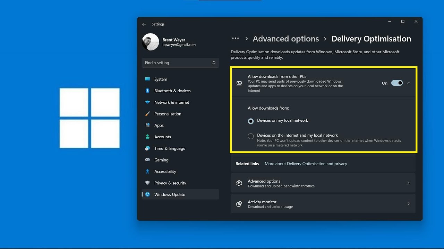Viewport: 444px width, 249px height.
Task: Click the Personalisation paintbrush icon
Action: pos(147,114)
